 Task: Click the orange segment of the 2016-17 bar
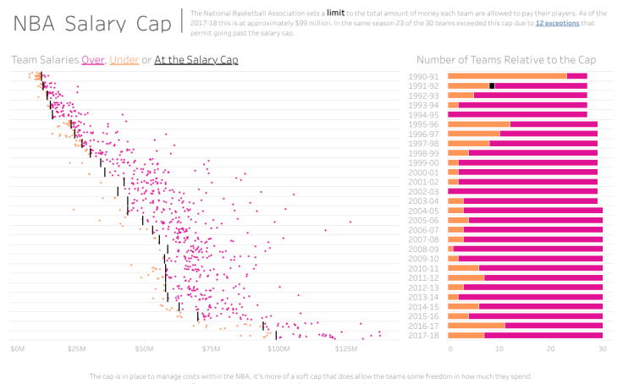point(476,326)
